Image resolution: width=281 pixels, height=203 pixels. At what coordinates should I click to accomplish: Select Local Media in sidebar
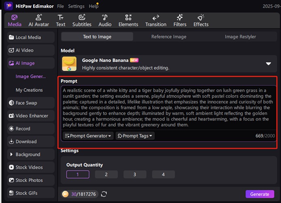(x=31, y=37)
